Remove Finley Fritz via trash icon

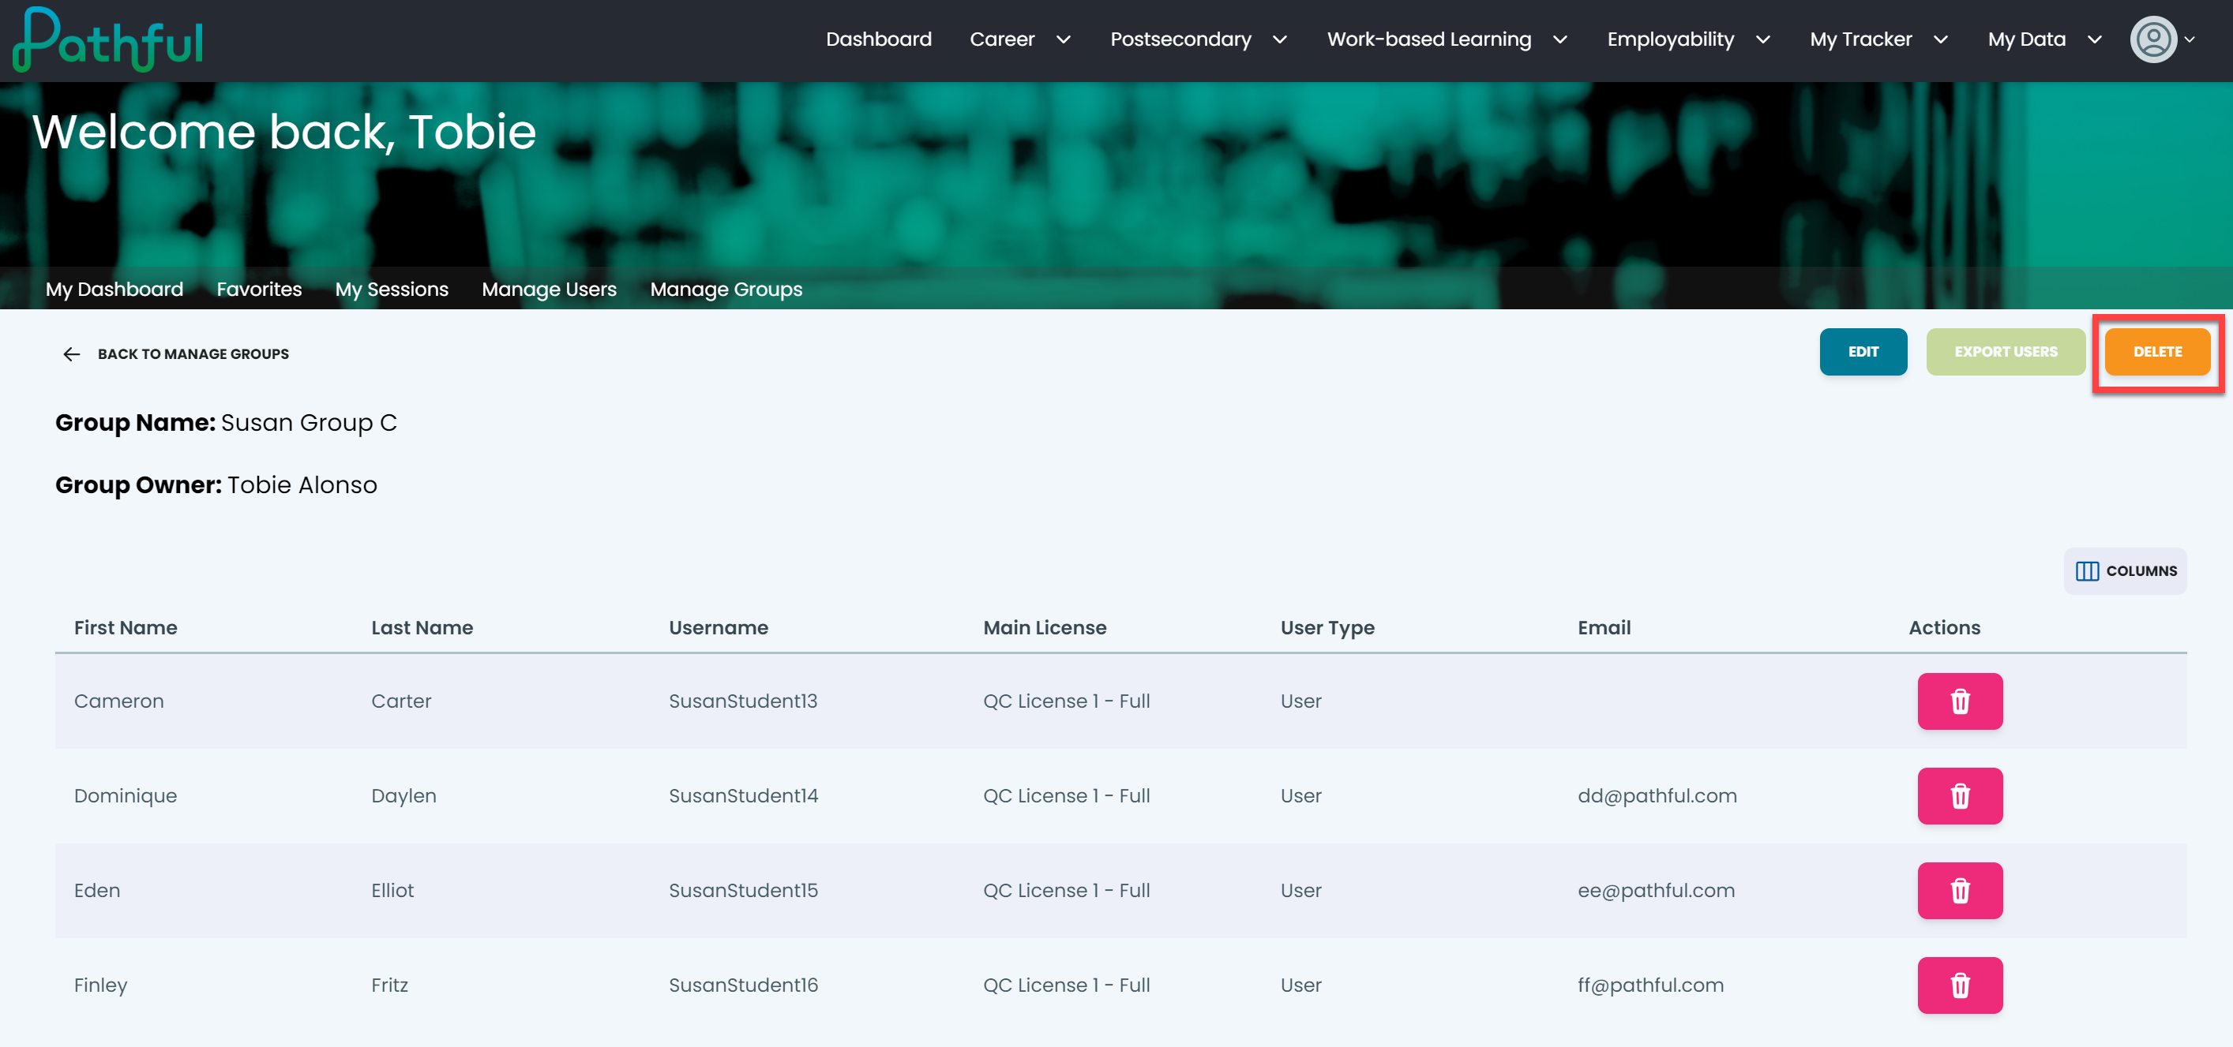coord(1959,985)
